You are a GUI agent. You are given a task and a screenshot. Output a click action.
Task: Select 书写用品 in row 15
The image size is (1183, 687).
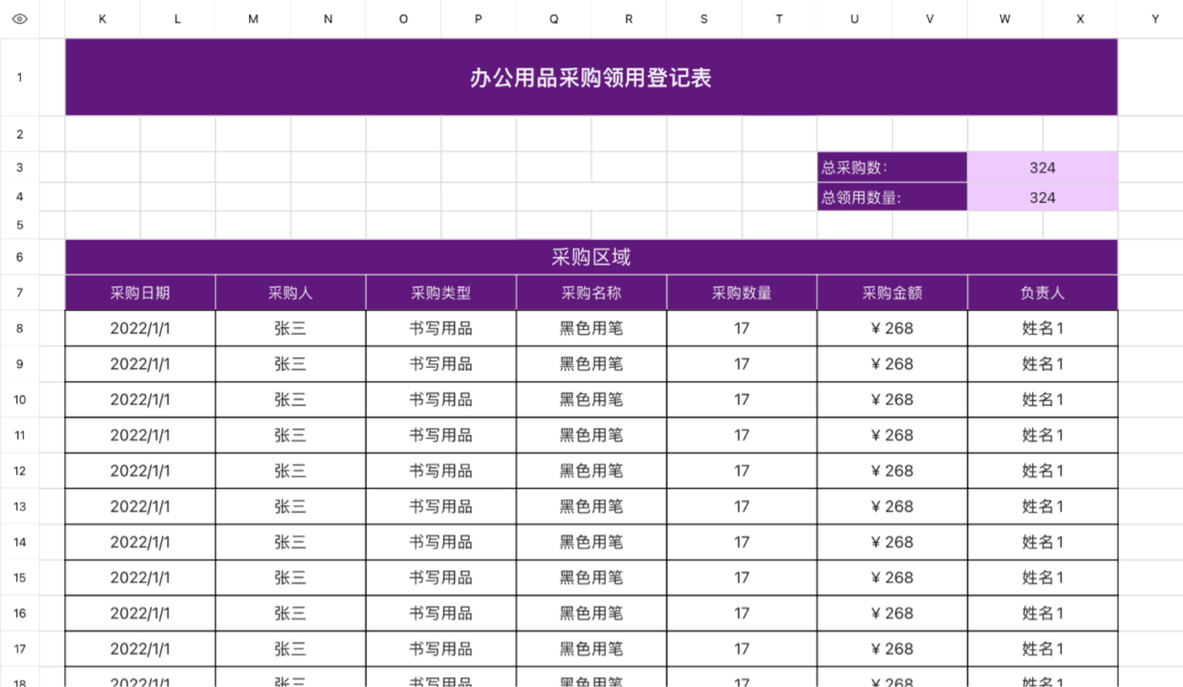(441, 577)
